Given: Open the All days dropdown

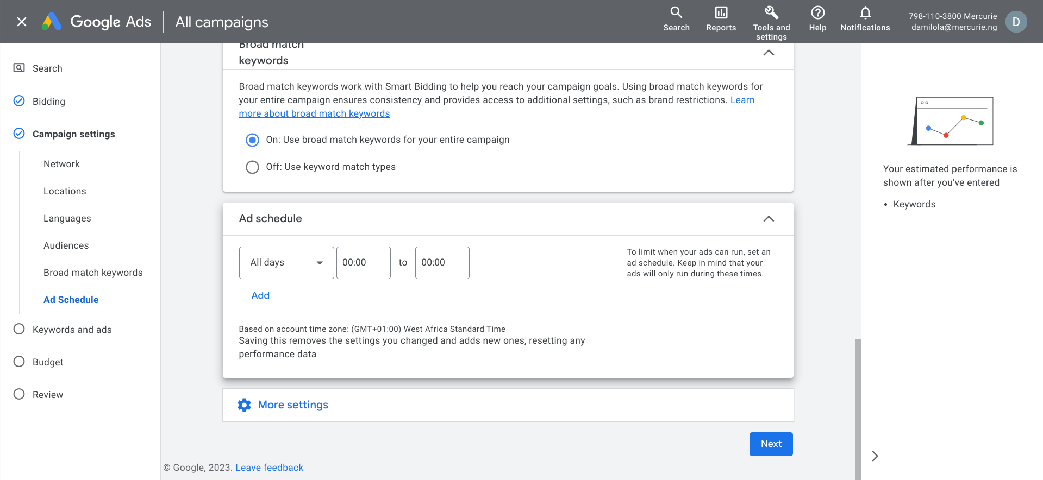Looking at the screenshot, I should tap(286, 263).
